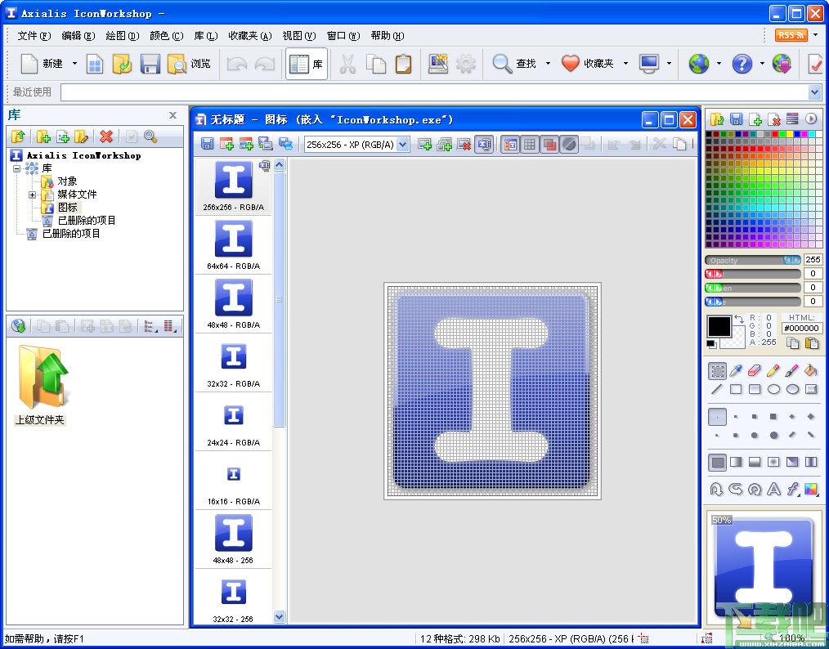Toggle the rectangular selection tool
Image resolution: width=829 pixels, height=649 pixels.
pos(718,371)
